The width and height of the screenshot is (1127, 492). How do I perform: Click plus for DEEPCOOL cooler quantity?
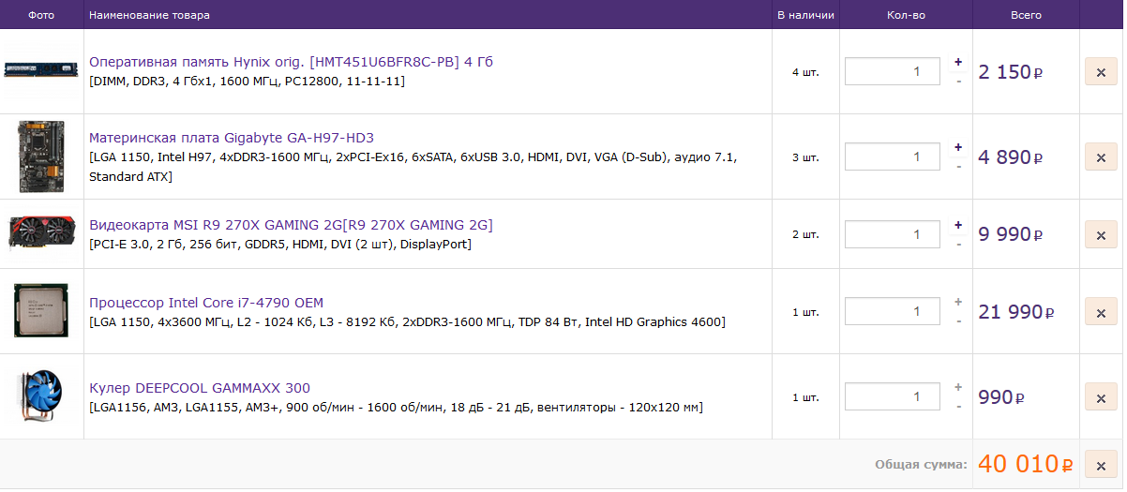tap(958, 388)
